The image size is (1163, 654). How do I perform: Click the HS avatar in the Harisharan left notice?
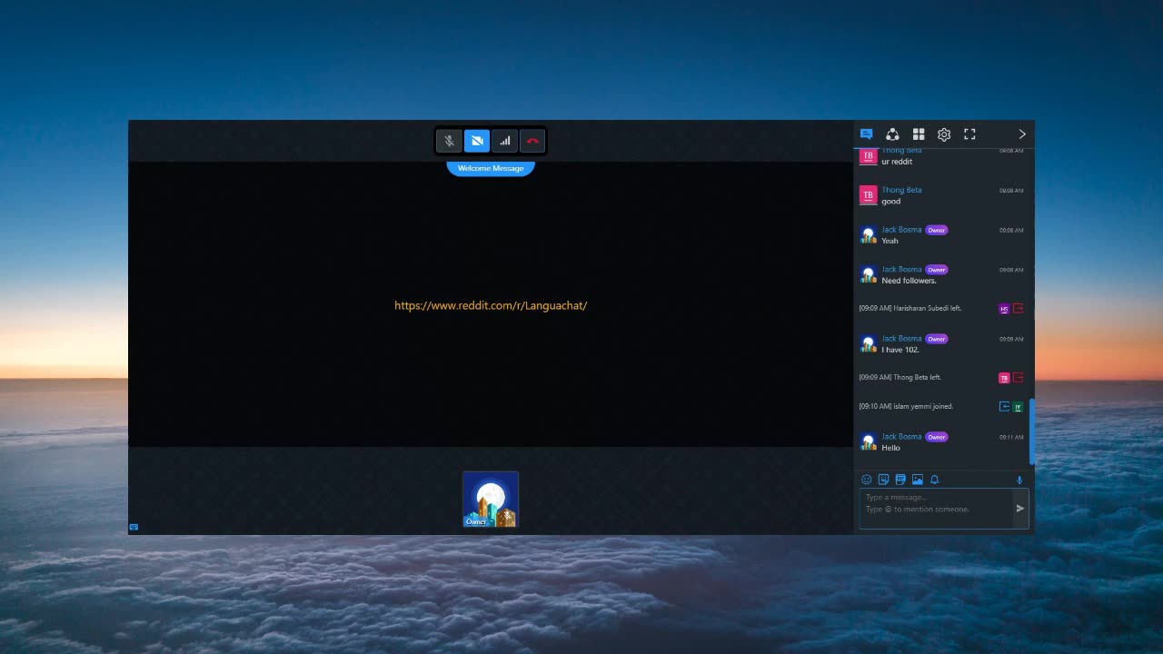(x=1004, y=309)
